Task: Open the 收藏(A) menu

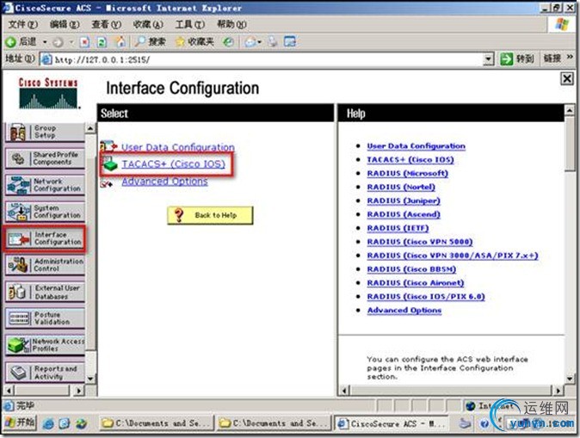Action: [148, 25]
